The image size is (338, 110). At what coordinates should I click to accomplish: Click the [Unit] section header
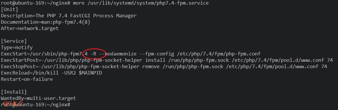coord(10,10)
